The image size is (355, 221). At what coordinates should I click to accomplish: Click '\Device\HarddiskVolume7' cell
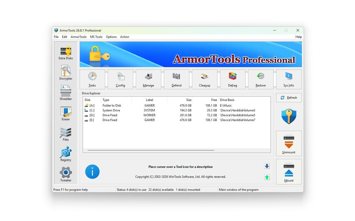(238, 120)
